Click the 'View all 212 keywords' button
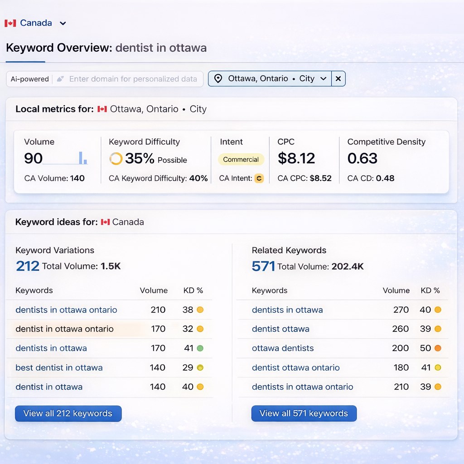Viewport: 464px width, 464px height. click(68, 413)
